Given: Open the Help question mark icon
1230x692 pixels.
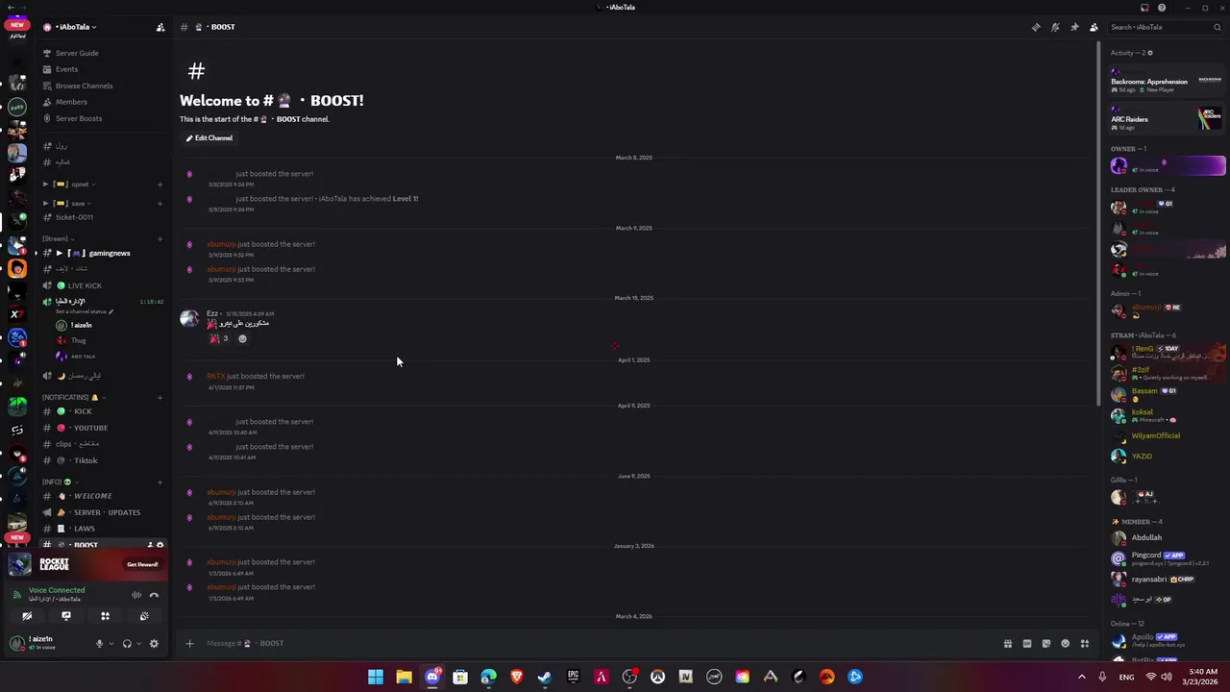Looking at the screenshot, I should tap(1162, 8).
